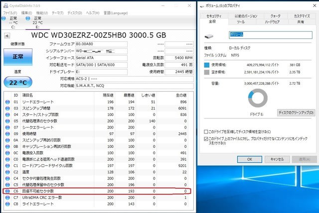Screen dimensions: 319x213
Task: Click the status circle for ID 09 row
Action: coord(7,134)
